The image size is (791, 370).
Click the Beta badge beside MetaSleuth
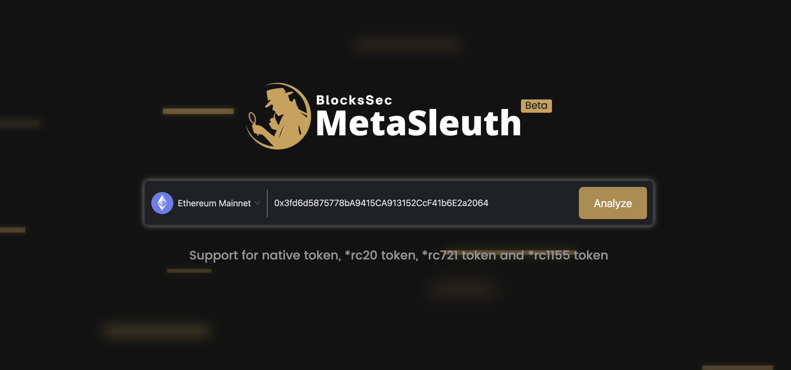click(x=536, y=106)
